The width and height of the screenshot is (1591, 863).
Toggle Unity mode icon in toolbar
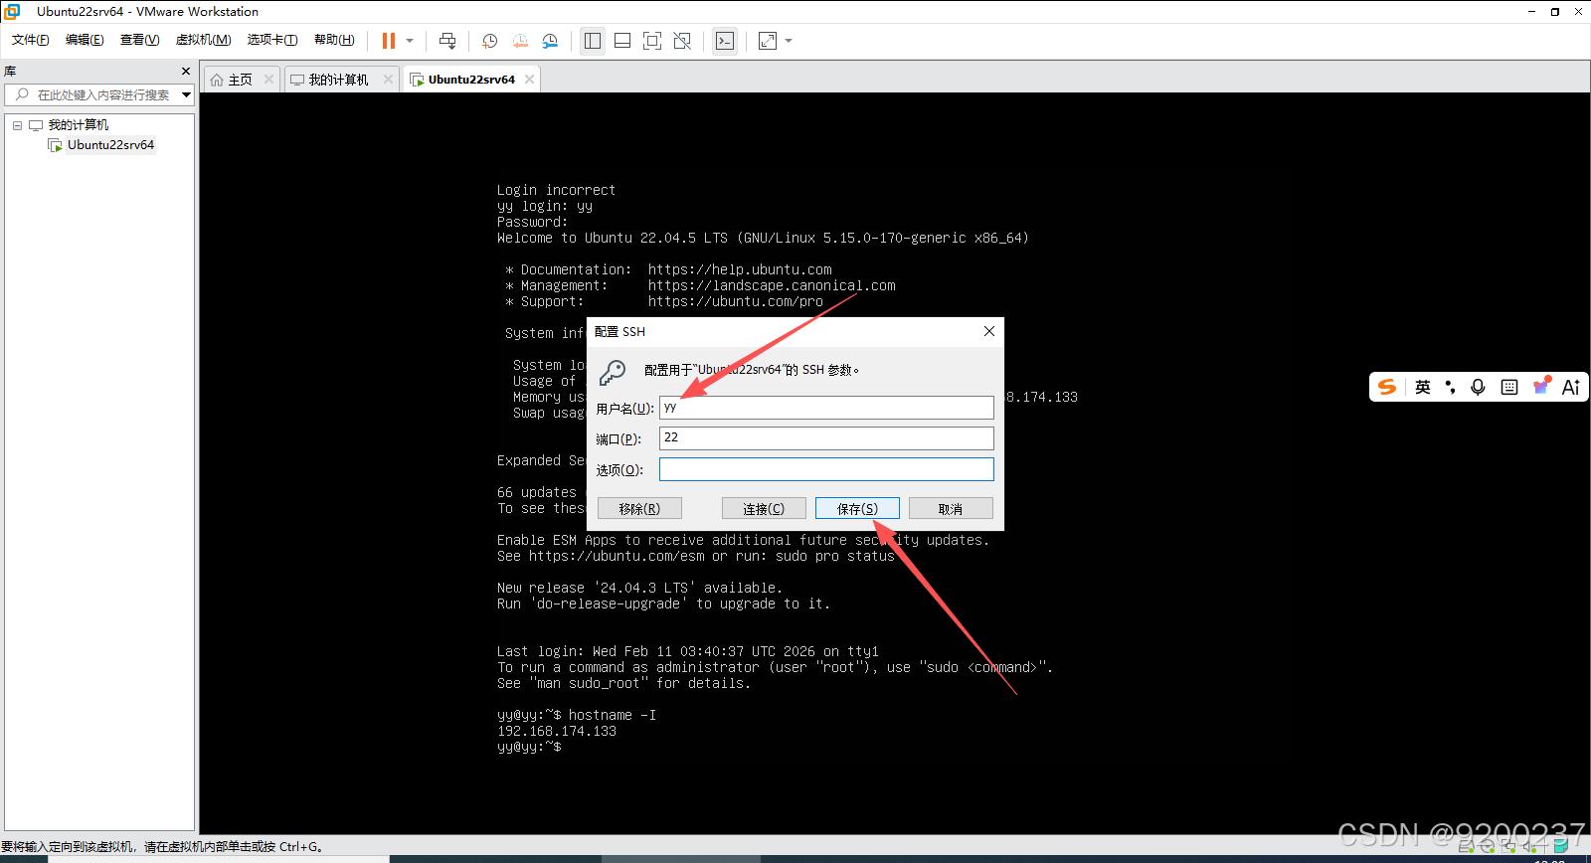point(682,41)
